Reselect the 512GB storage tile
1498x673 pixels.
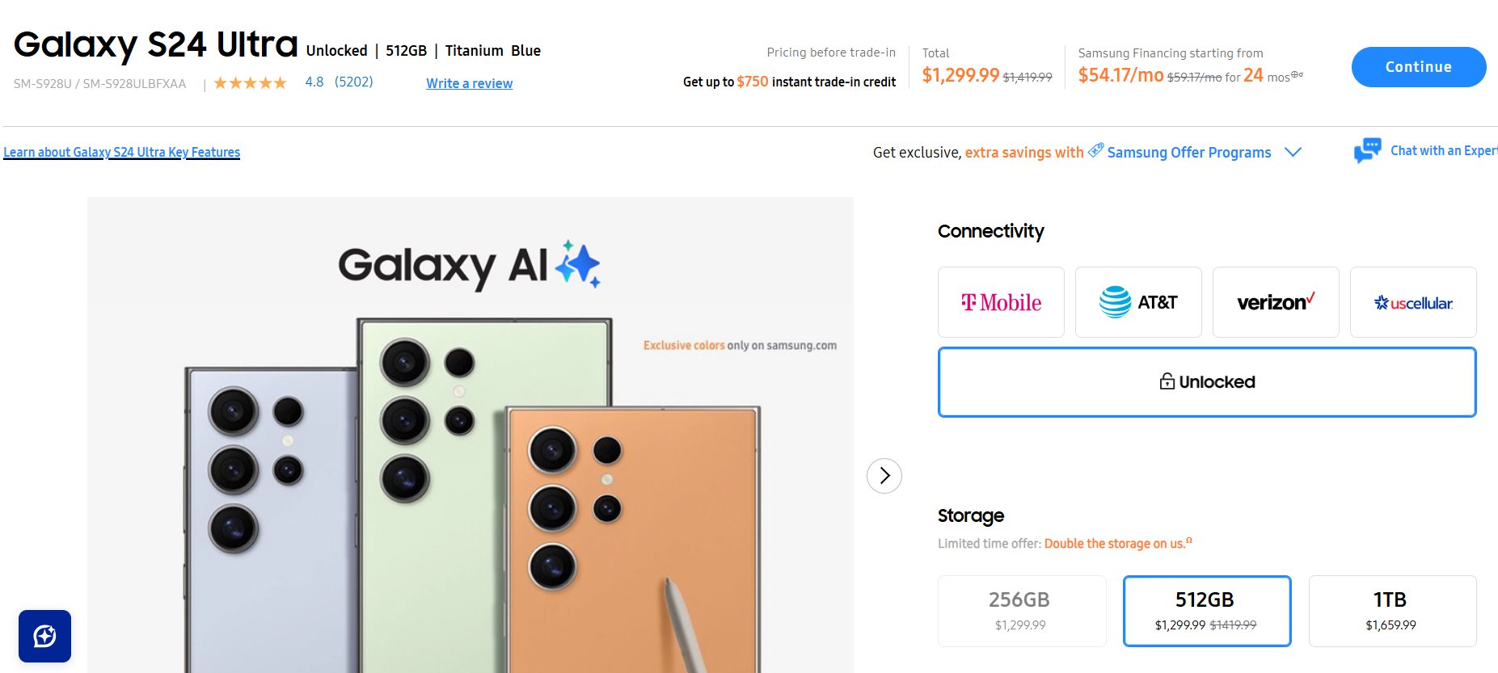1206,611
